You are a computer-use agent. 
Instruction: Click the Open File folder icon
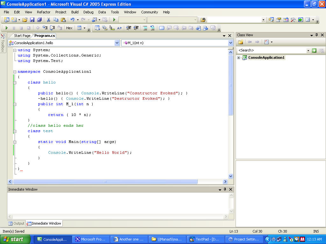pyautogui.click(x=25, y=20)
